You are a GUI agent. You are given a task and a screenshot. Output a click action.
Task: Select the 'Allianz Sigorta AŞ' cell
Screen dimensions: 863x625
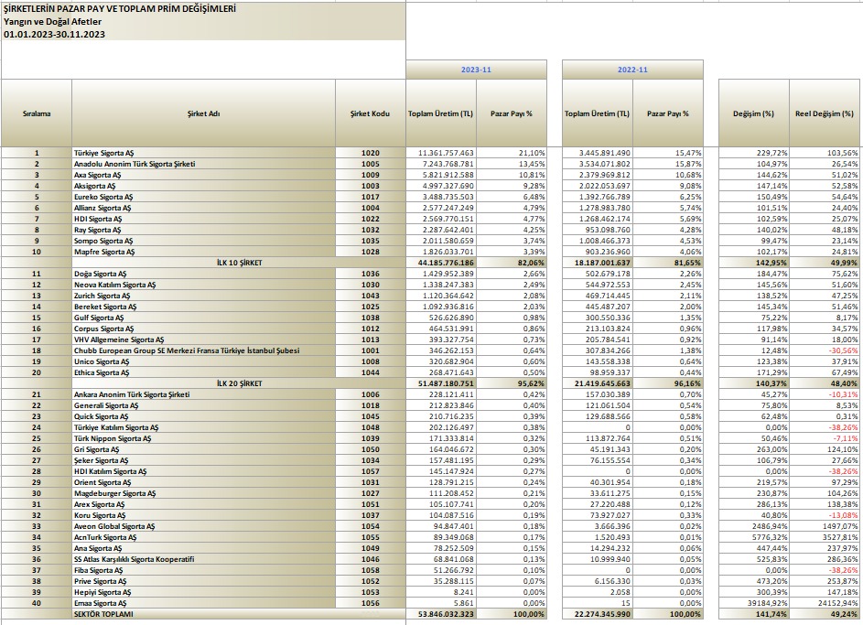click(204, 208)
